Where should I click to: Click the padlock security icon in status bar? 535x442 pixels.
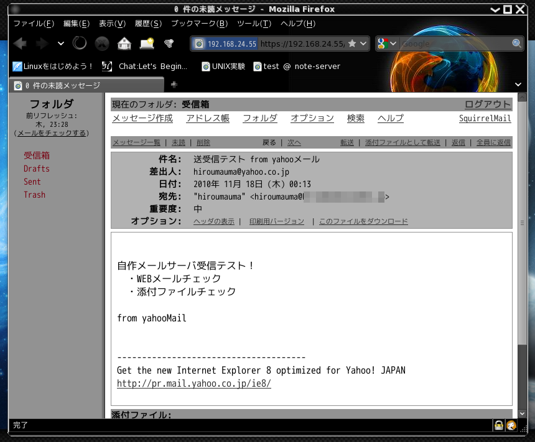pyautogui.click(x=499, y=425)
